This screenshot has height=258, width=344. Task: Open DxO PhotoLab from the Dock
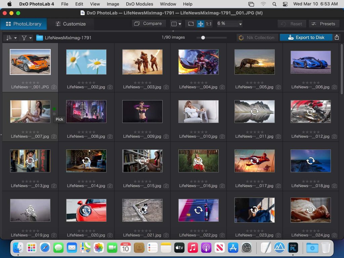point(293,248)
